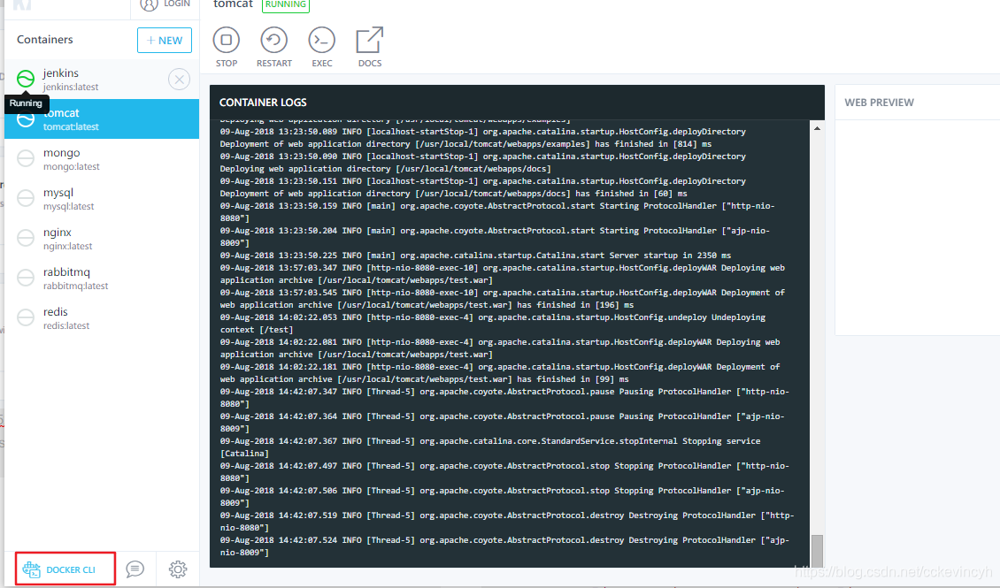This screenshot has width=1000, height=588.
Task: Click the mysql stopped status icon
Action: 26,198
